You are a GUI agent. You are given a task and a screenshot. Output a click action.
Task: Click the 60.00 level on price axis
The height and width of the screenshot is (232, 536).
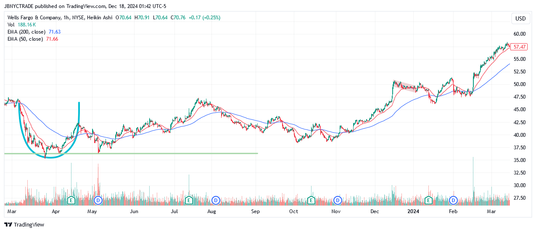[x=520, y=34]
